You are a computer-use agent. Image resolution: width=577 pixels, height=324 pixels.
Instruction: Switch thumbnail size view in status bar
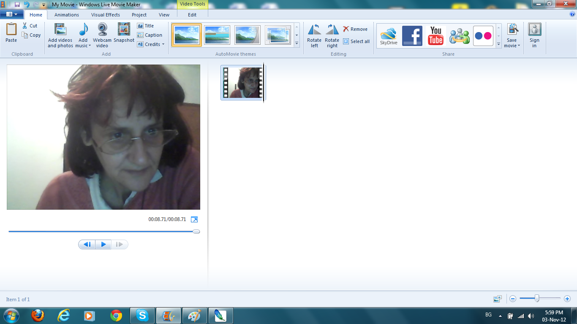point(498,299)
